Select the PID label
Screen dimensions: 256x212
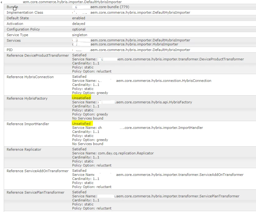(x=10, y=50)
